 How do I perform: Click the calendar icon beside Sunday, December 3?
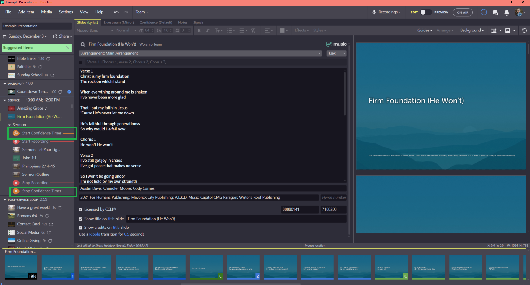coord(5,36)
